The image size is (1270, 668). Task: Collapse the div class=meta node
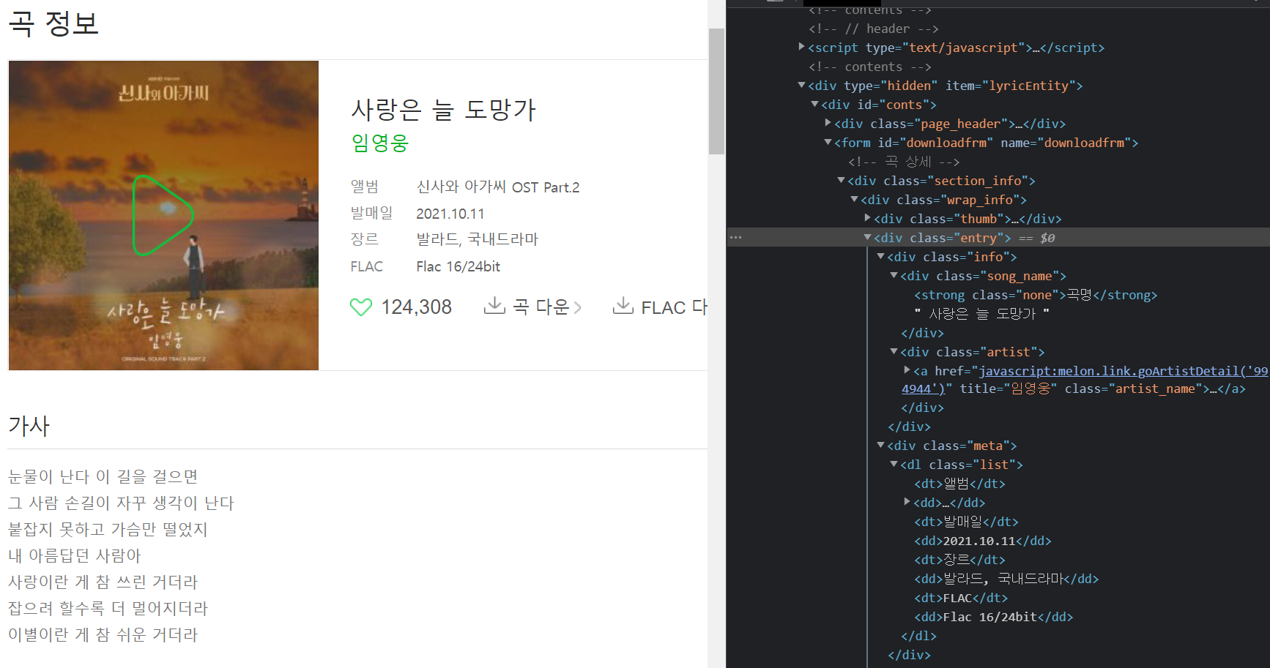[880, 445]
